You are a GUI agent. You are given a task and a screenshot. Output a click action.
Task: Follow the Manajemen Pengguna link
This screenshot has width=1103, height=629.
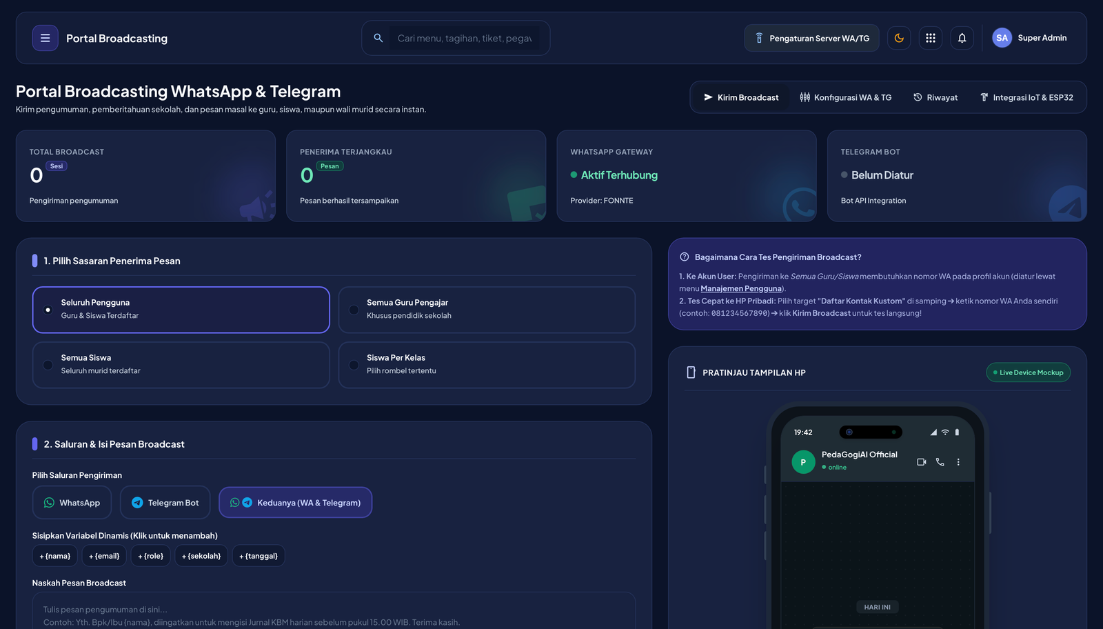[741, 288]
